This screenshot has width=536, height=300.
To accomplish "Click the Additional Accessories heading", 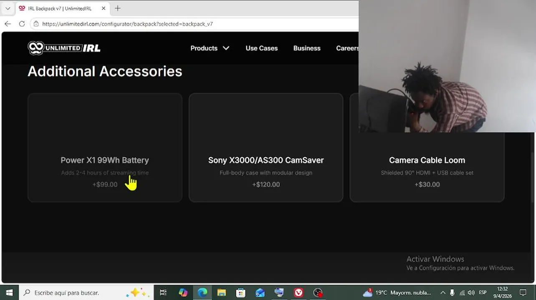I will pyautogui.click(x=105, y=71).
